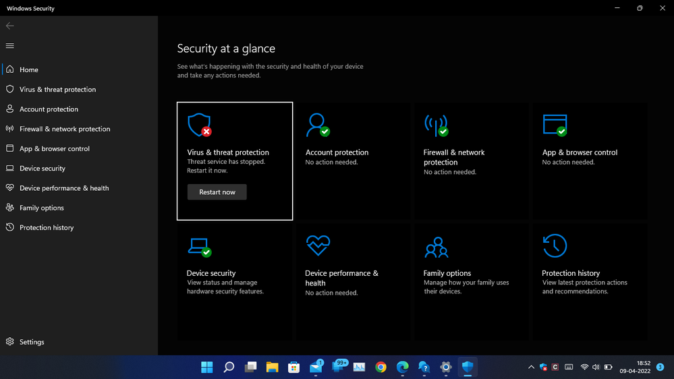Open the Windows Start menu

pos(206,367)
